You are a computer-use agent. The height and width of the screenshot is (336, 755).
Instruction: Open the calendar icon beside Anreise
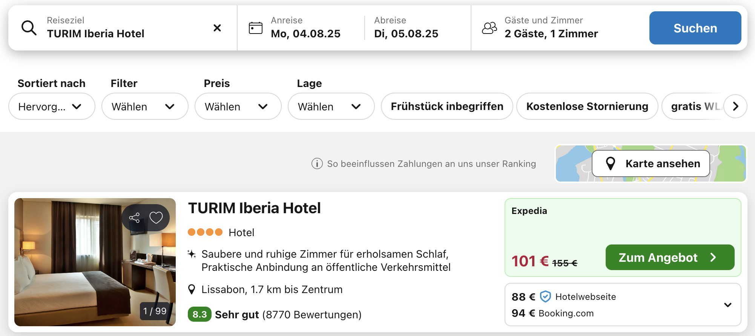256,28
